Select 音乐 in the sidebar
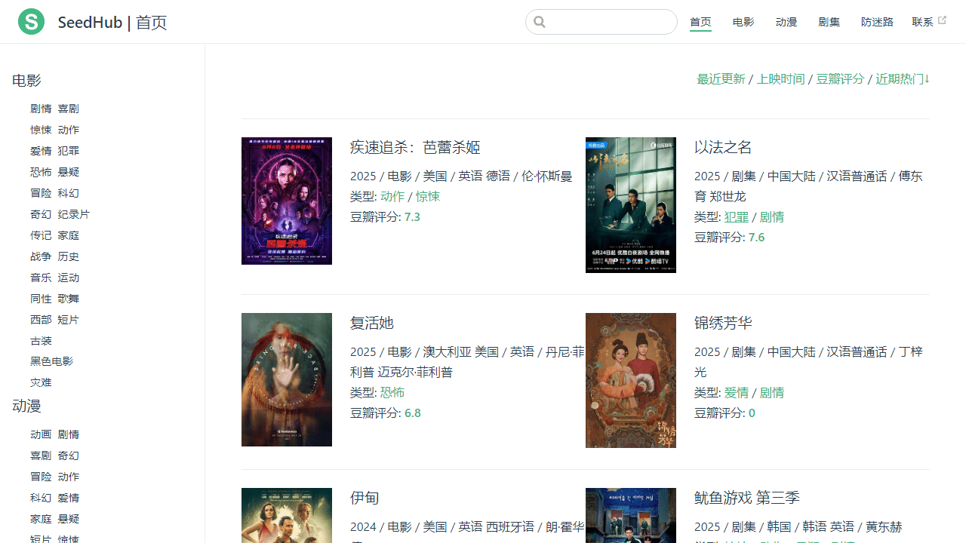 41,278
